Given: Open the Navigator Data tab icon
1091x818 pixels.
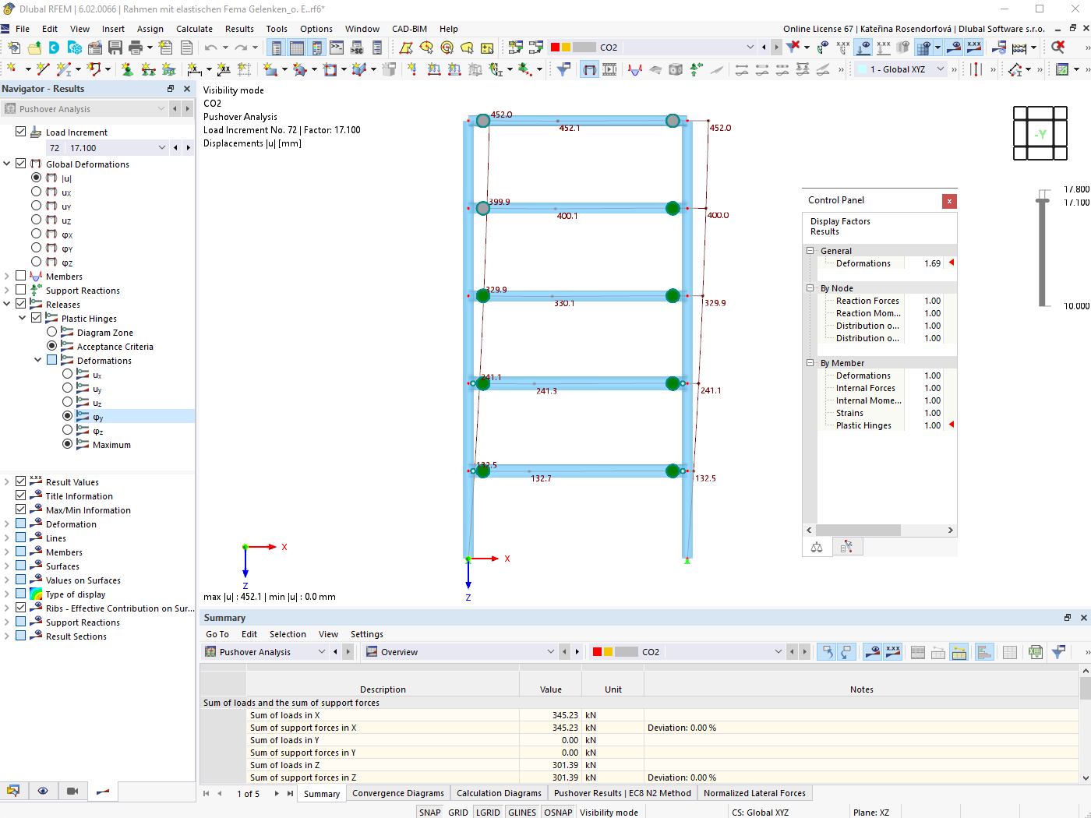Looking at the screenshot, I should click(13, 791).
